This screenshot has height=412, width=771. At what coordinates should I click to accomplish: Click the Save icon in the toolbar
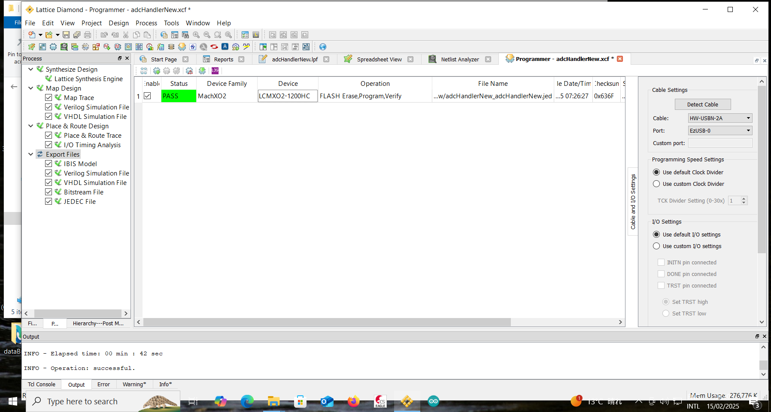click(66, 35)
